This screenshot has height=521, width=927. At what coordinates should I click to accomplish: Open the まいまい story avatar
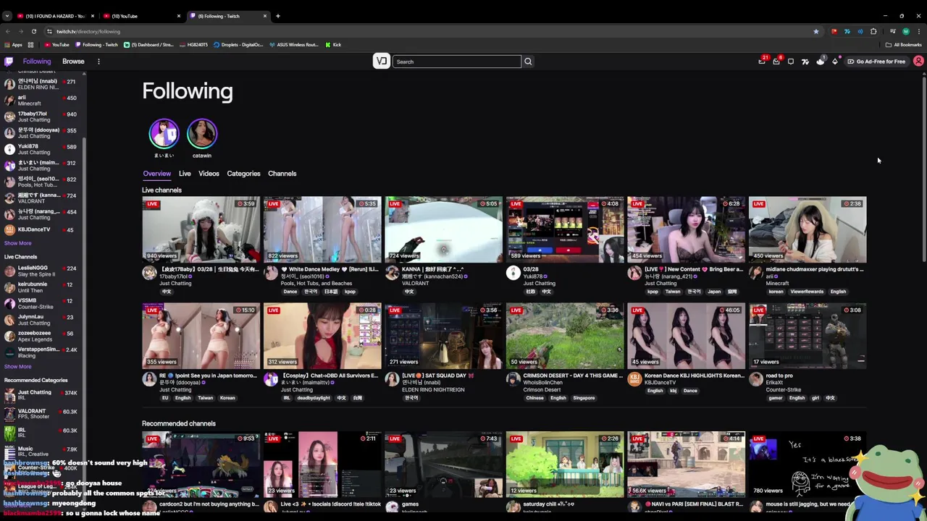pos(164,134)
